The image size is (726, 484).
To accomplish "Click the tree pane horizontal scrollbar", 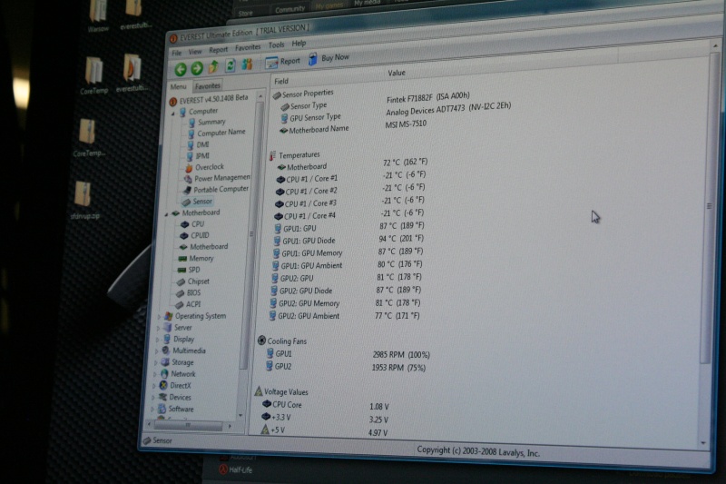I will [189, 425].
